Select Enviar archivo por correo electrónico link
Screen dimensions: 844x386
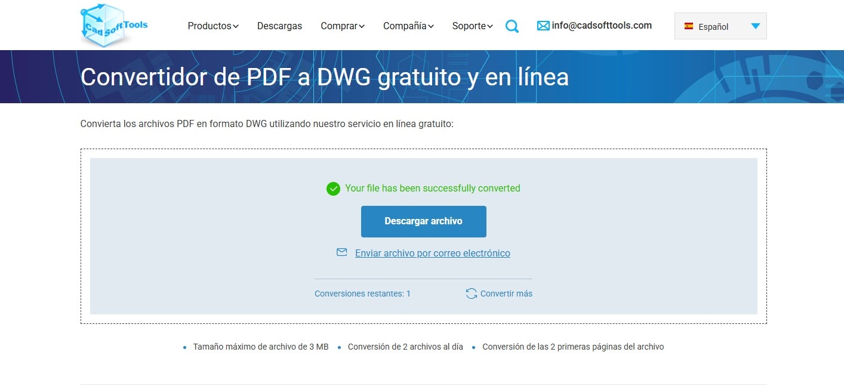coord(432,253)
